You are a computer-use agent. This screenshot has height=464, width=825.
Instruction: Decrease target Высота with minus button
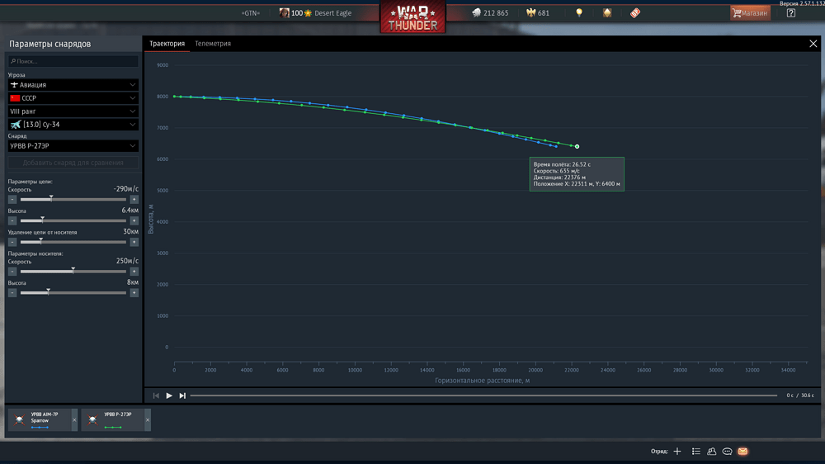pyautogui.click(x=12, y=220)
